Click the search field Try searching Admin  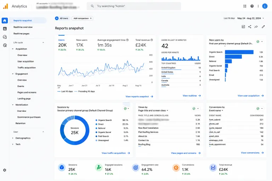pos(134,6)
